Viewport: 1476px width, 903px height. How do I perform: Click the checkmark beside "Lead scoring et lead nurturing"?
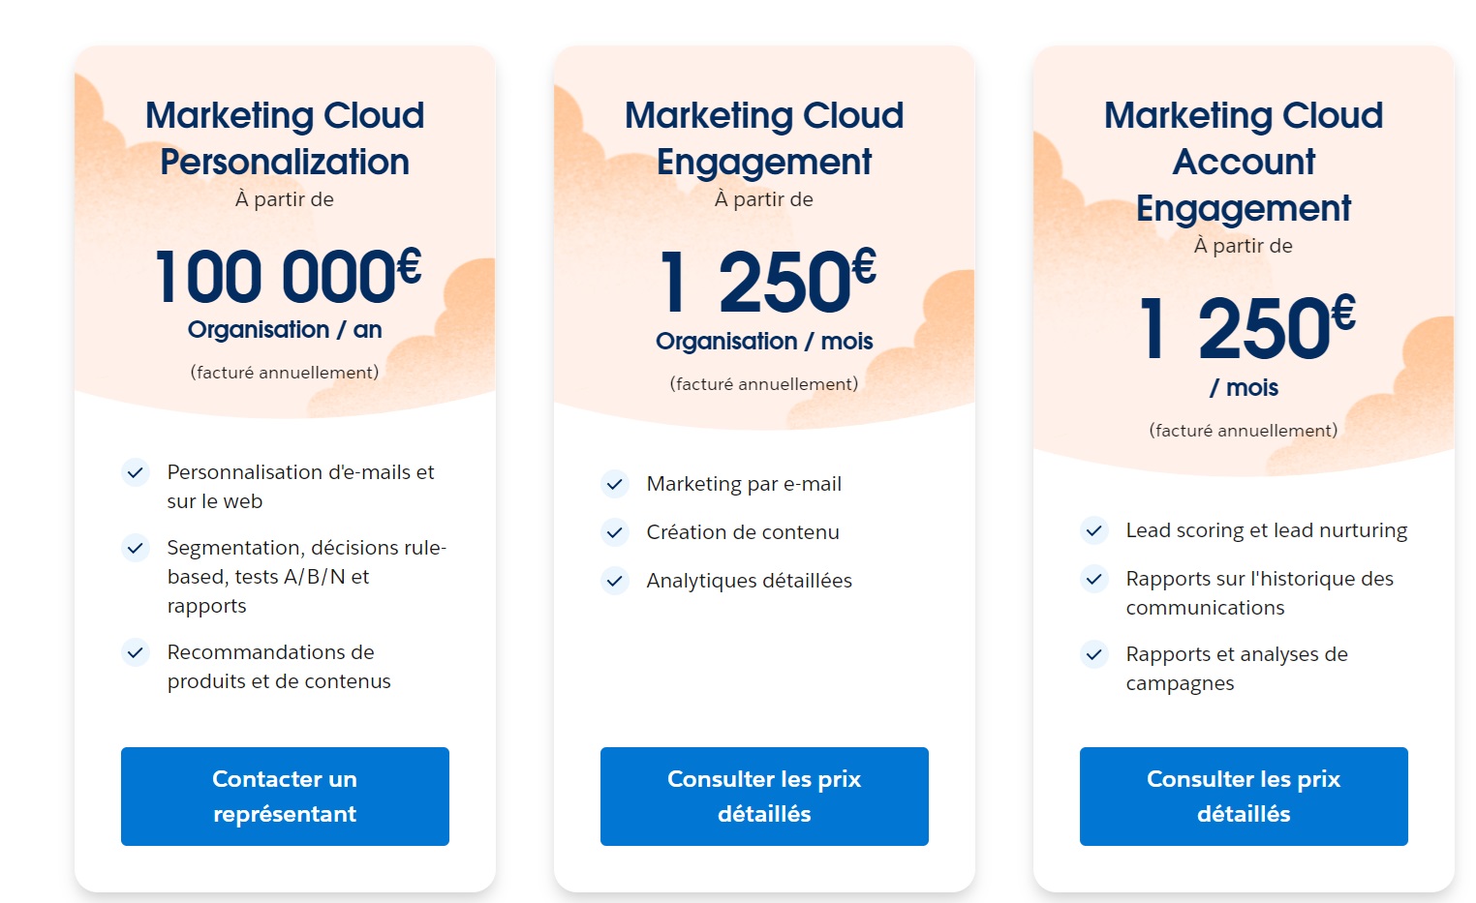point(1094,531)
